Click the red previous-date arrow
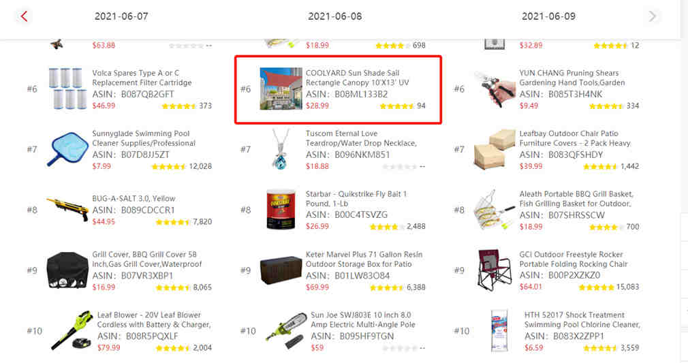Screen dimensions: 688x363 [24, 16]
